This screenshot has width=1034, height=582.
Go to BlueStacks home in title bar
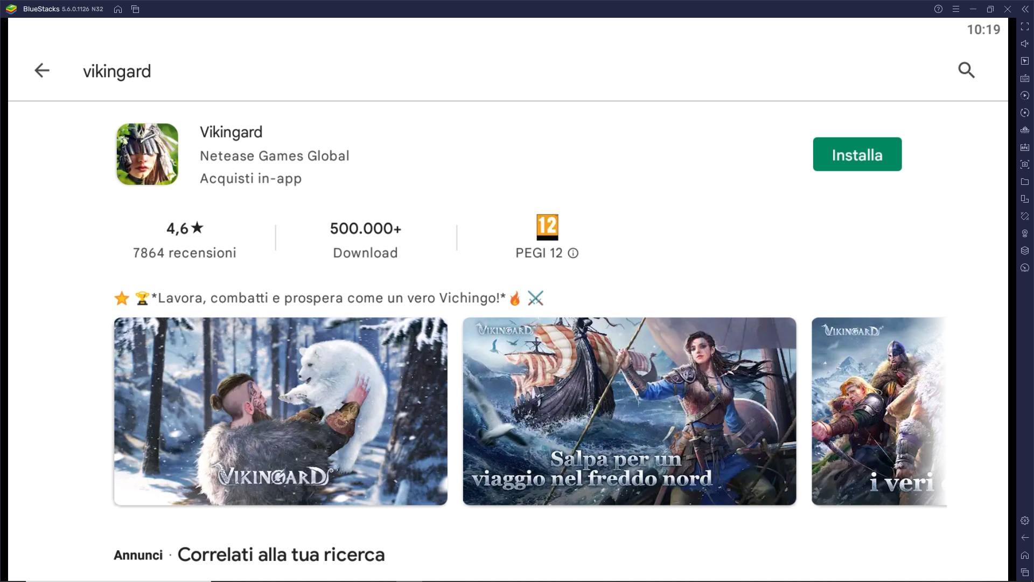(x=118, y=9)
